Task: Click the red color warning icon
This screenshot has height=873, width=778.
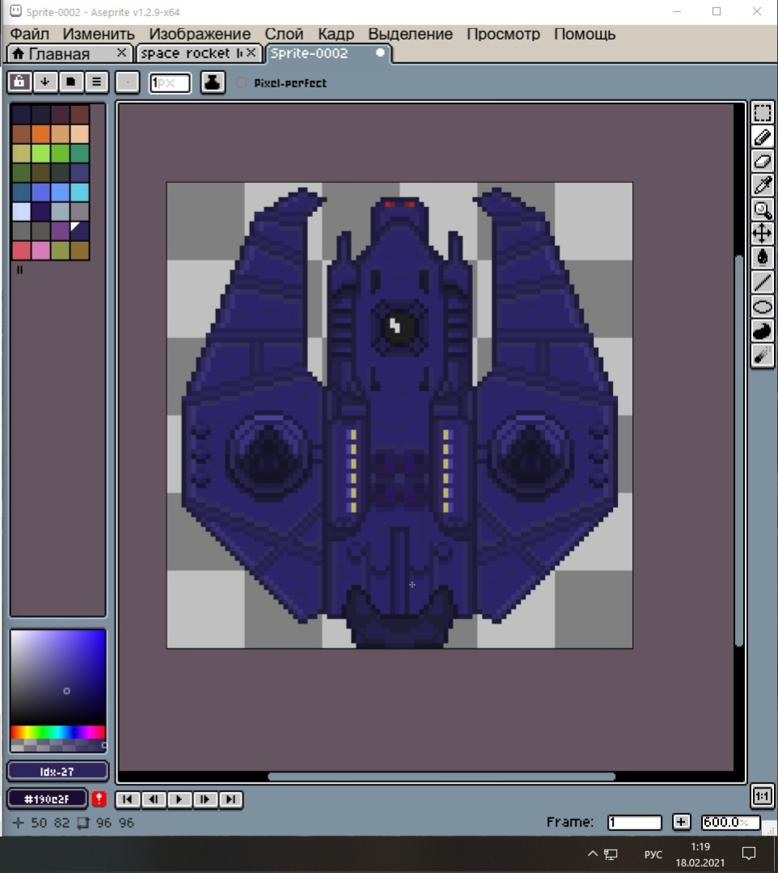Action: [99, 799]
